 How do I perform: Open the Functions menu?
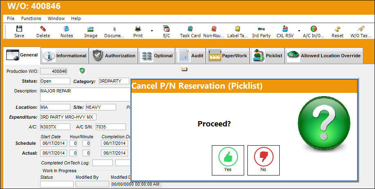[31, 18]
